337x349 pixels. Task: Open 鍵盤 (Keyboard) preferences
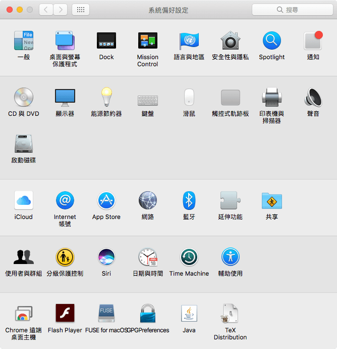tap(148, 100)
